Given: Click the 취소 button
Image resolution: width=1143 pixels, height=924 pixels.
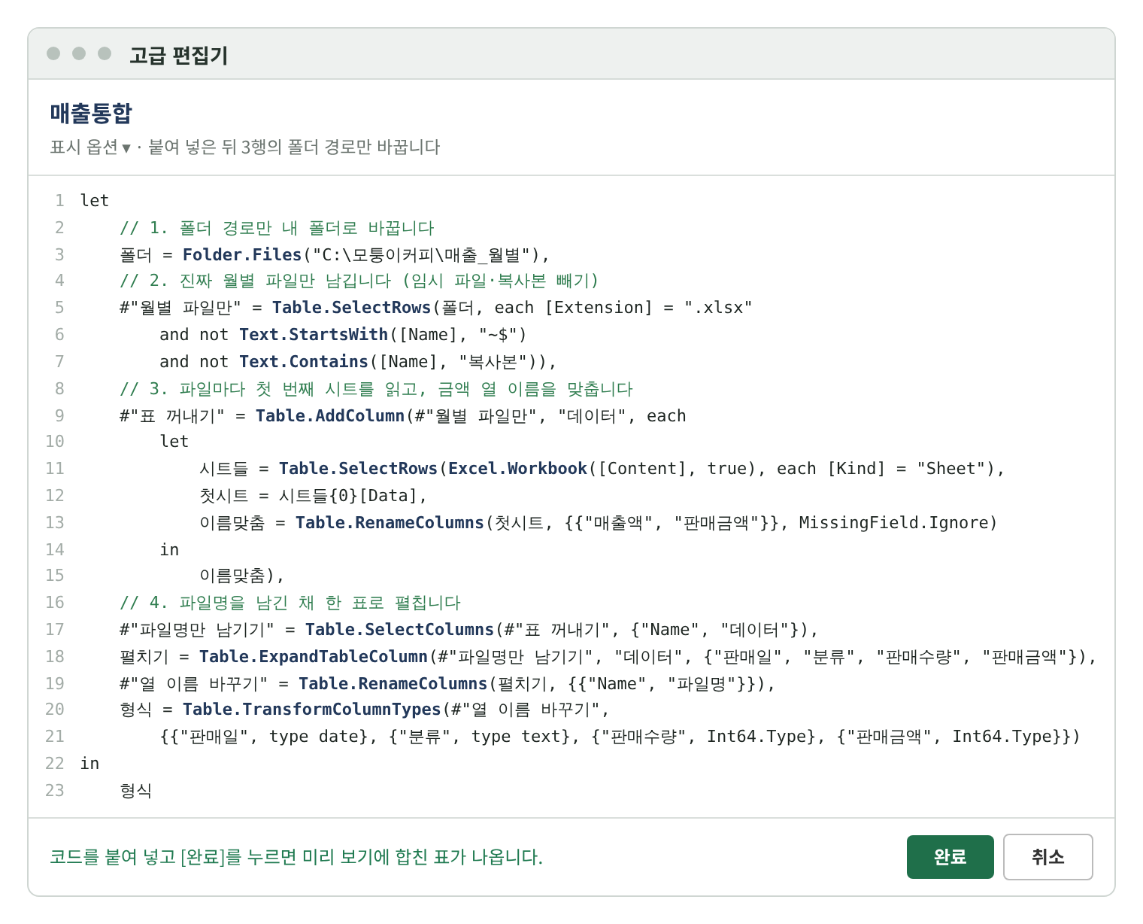Looking at the screenshot, I should [x=1047, y=857].
